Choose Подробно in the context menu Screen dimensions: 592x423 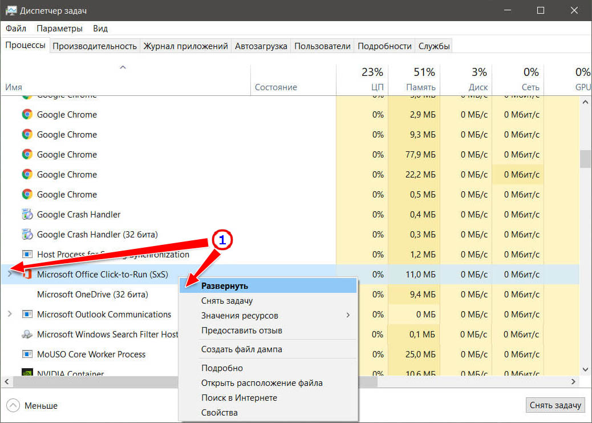(267, 368)
